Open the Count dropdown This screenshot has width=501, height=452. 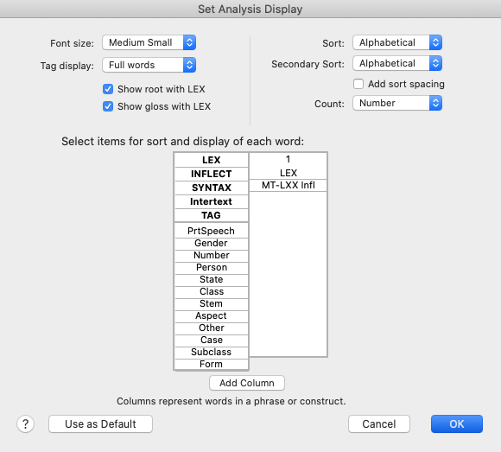[397, 103]
